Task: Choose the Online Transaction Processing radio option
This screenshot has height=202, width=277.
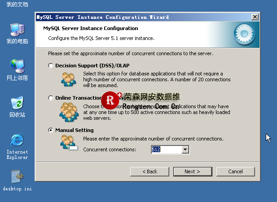Action: pos(50,98)
